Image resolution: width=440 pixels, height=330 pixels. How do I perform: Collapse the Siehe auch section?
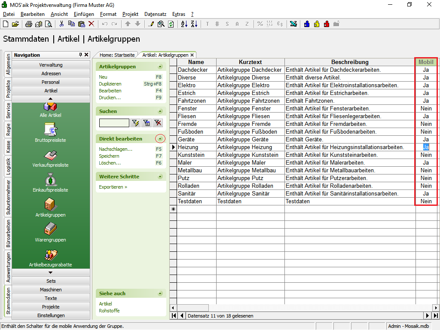pyautogui.click(x=160, y=293)
